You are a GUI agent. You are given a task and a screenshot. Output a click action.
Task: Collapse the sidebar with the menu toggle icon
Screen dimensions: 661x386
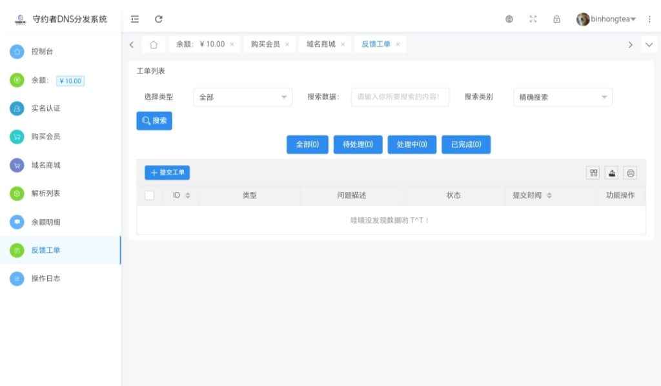[135, 19]
